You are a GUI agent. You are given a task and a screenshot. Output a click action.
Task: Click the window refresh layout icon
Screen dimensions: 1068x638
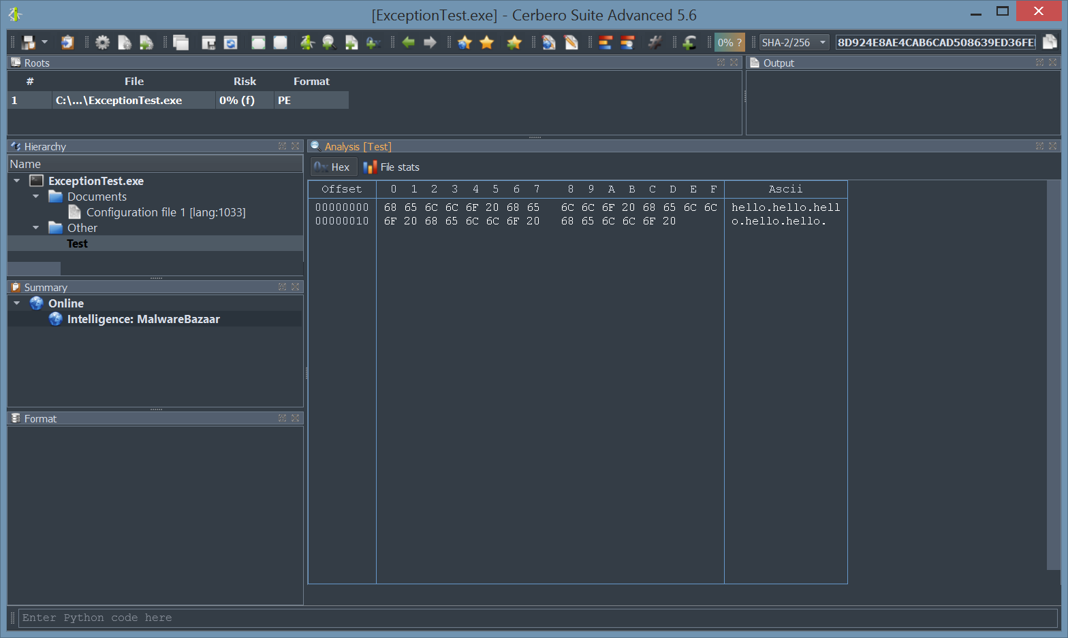(231, 42)
